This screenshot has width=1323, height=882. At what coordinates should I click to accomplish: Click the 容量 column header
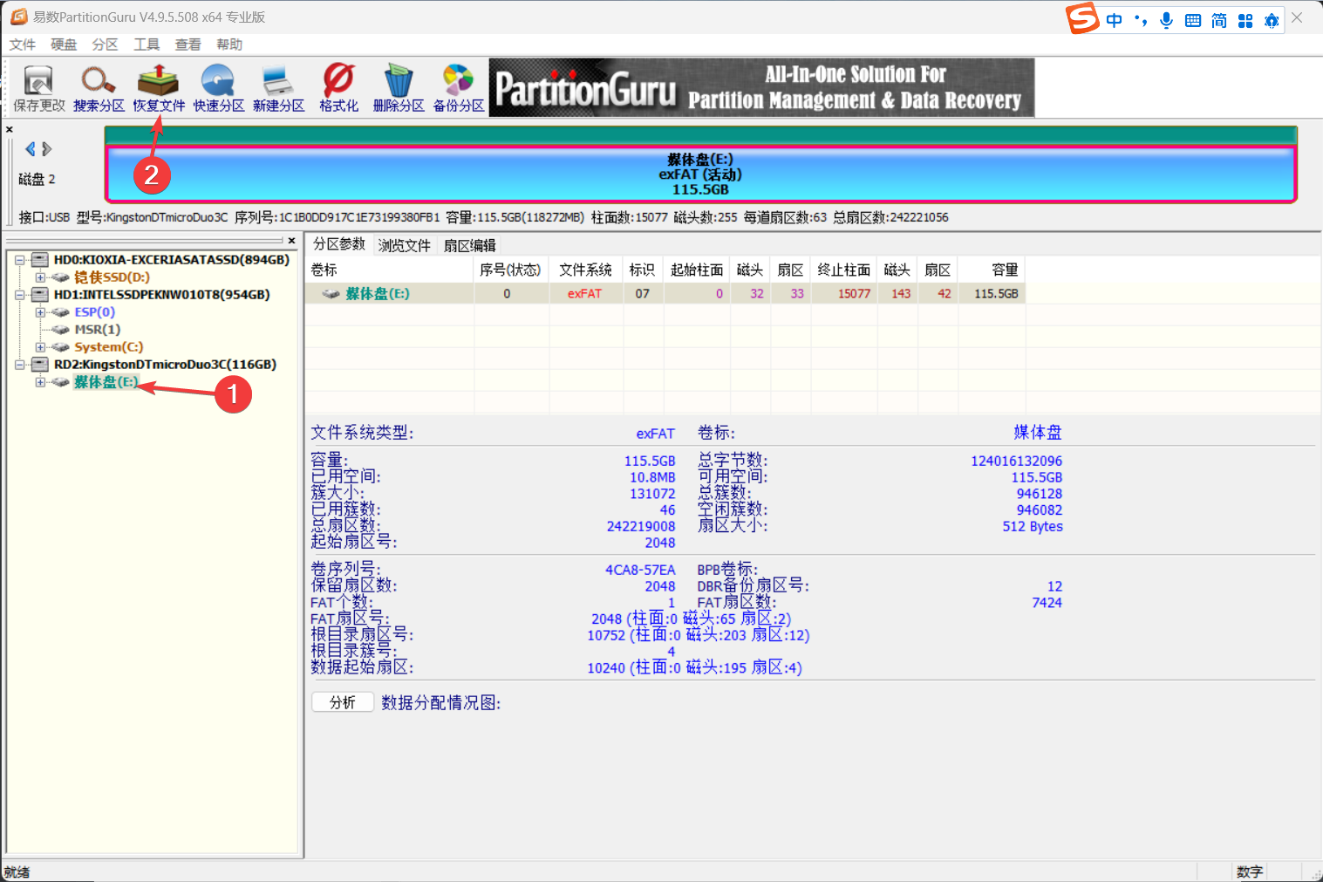point(992,270)
